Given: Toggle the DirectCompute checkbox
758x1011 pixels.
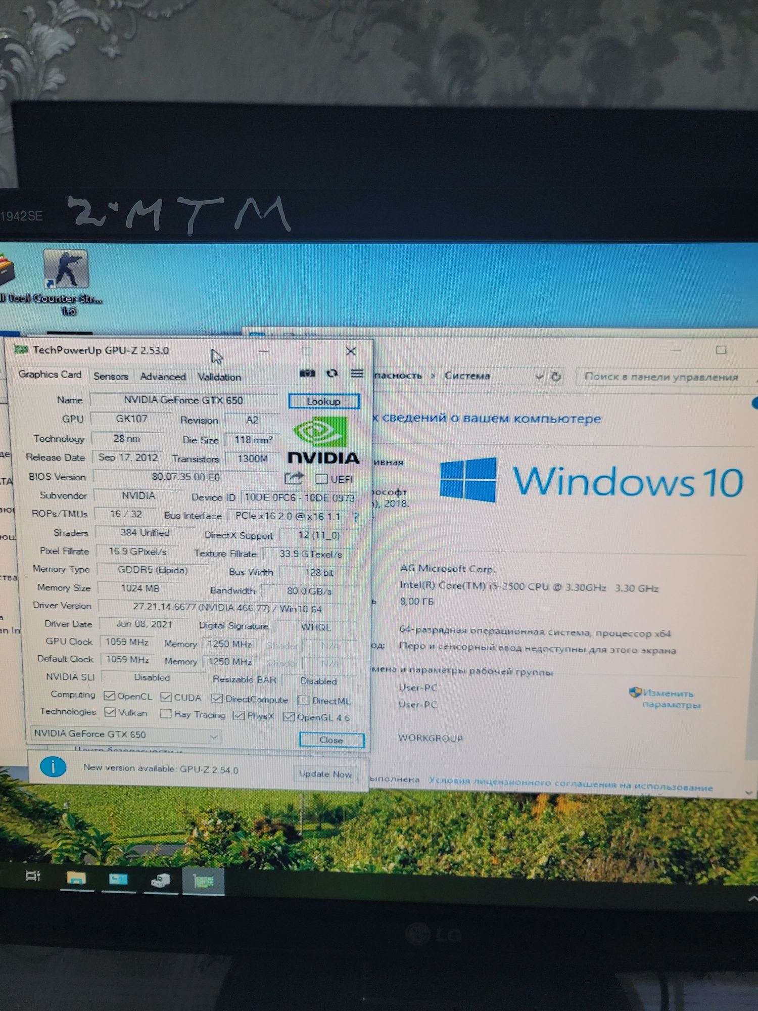Looking at the screenshot, I should [x=217, y=699].
